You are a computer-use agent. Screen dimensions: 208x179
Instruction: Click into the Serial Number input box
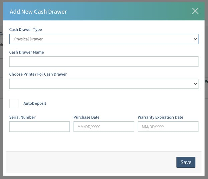pyautogui.click(x=40, y=127)
